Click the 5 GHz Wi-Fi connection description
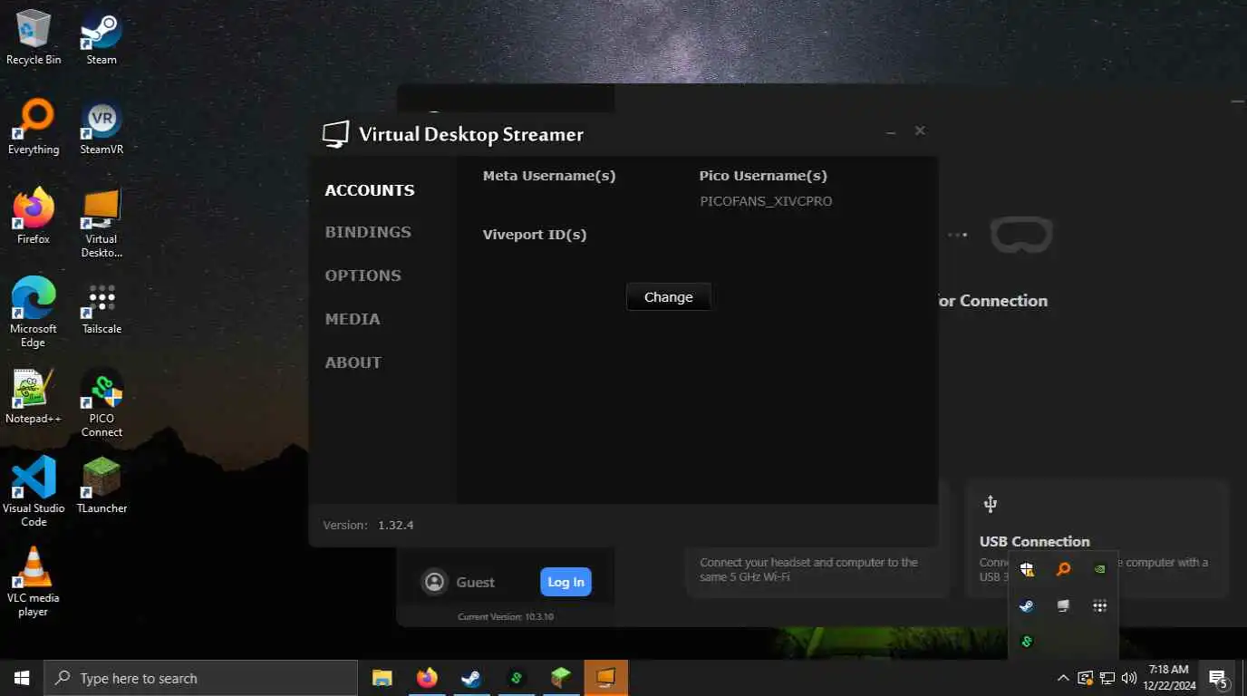The height and width of the screenshot is (696, 1247). [x=808, y=569]
